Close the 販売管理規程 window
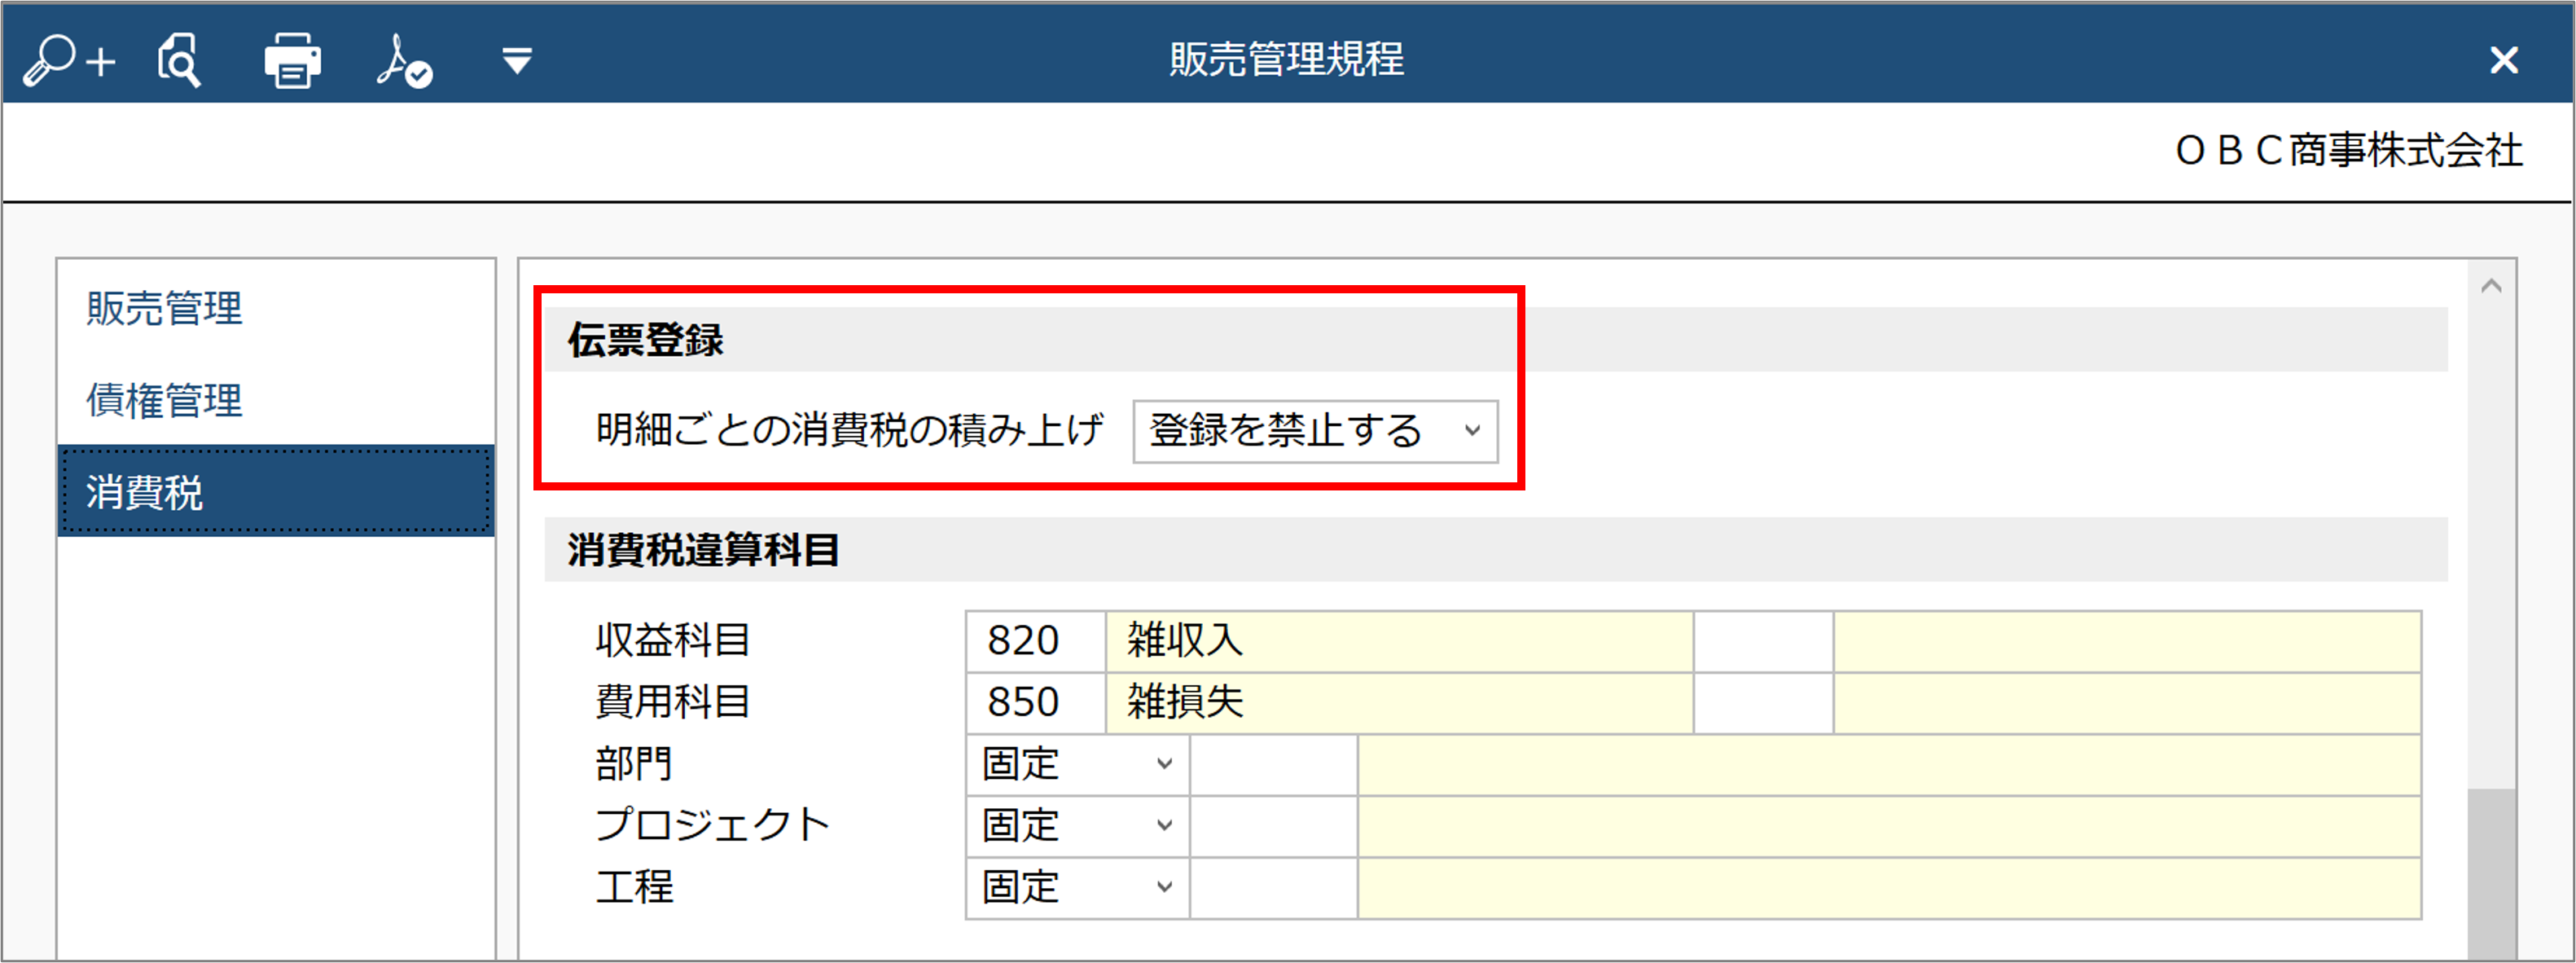The width and height of the screenshot is (2576, 963). (2504, 60)
